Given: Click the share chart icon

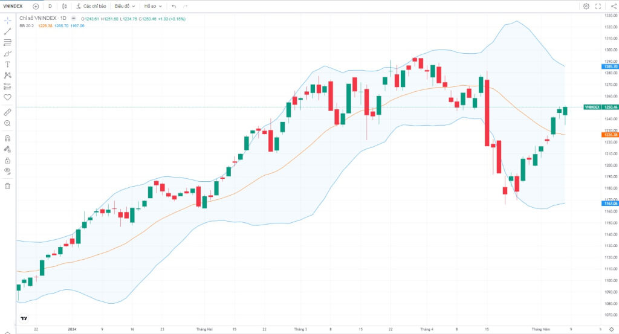Looking at the screenshot, I should click(x=614, y=6).
